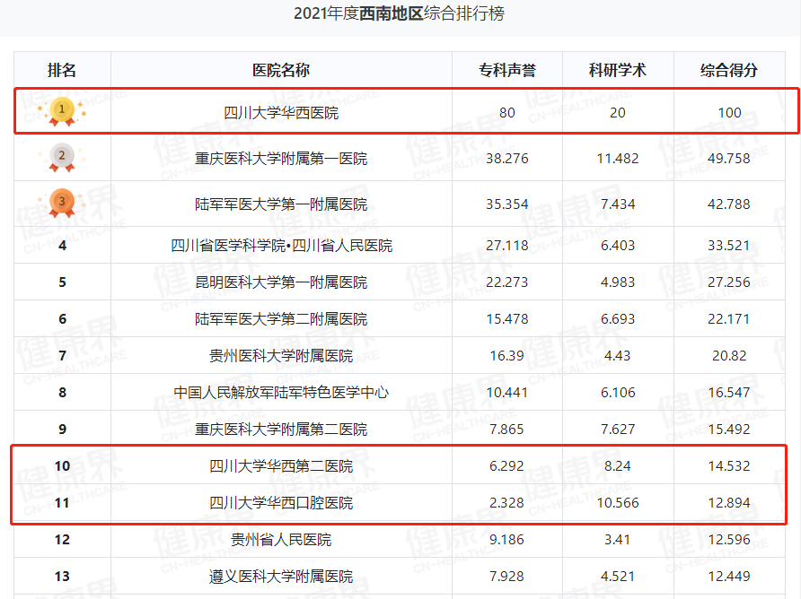Click rank number 12
The image size is (801, 599).
click(62, 539)
